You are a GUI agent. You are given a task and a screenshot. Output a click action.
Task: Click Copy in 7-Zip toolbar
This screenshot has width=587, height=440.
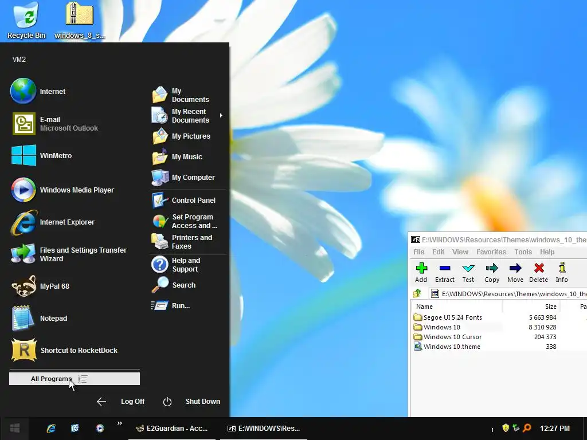click(x=492, y=273)
